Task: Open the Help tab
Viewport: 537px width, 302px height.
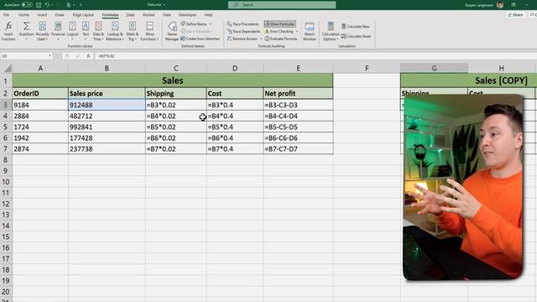Action: pyautogui.click(x=208, y=15)
